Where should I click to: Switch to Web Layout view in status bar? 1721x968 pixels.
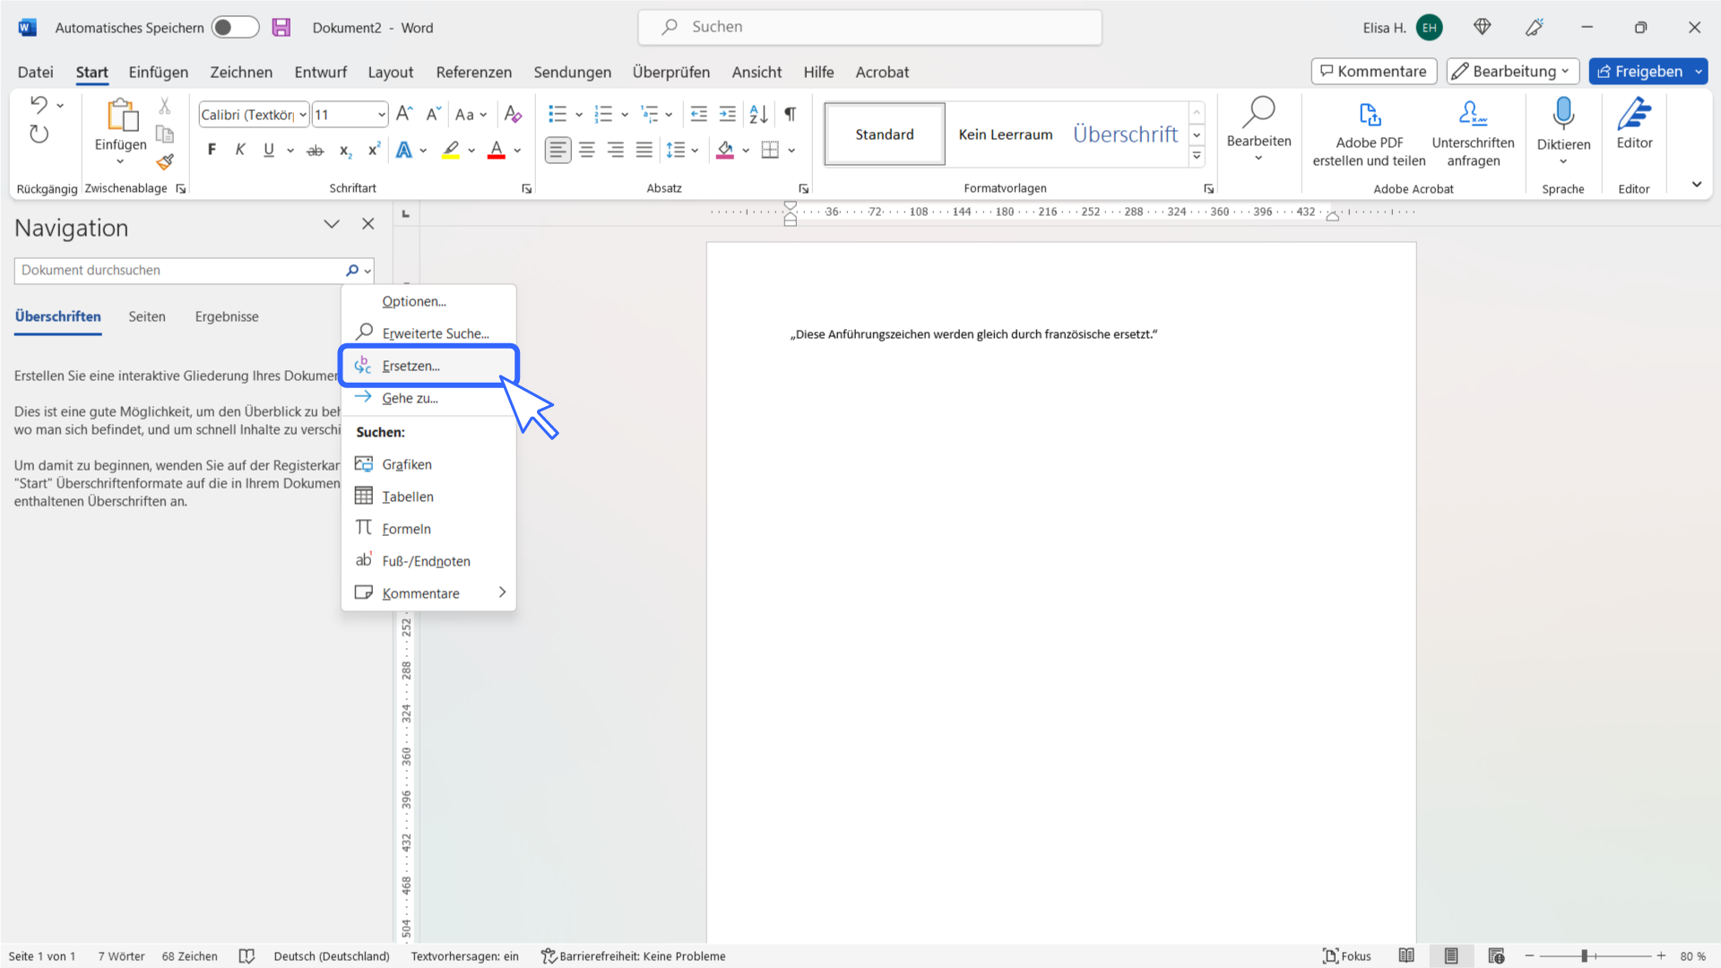click(1496, 955)
